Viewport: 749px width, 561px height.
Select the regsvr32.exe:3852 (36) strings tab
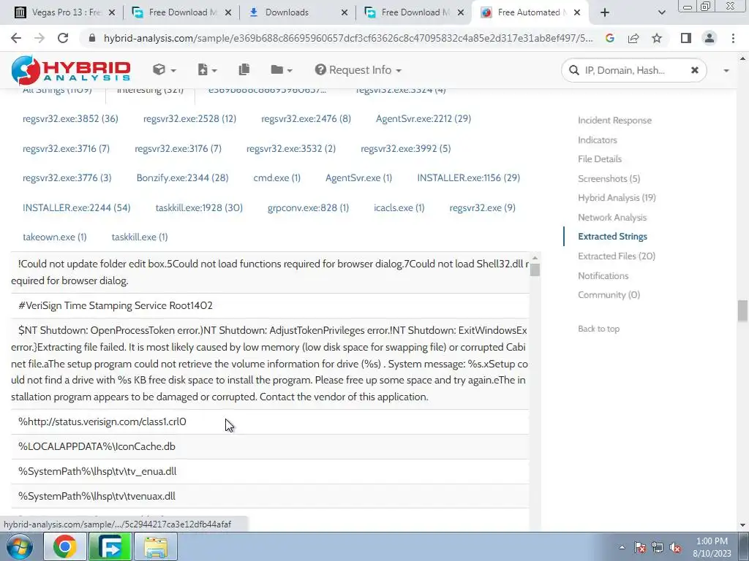(70, 119)
